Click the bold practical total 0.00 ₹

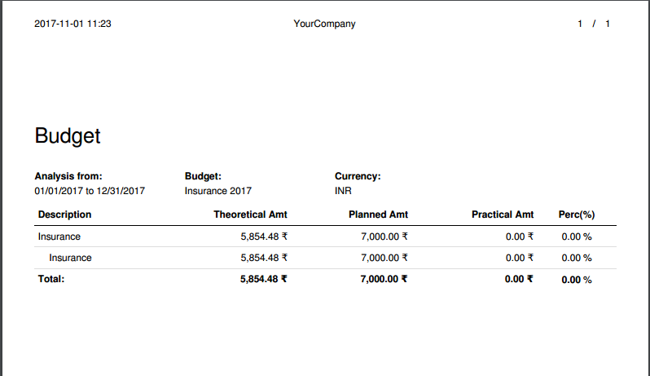tap(518, 279)
